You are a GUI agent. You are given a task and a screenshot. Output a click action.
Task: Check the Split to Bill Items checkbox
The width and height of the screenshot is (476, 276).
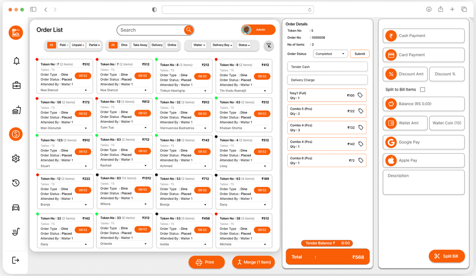423,90
